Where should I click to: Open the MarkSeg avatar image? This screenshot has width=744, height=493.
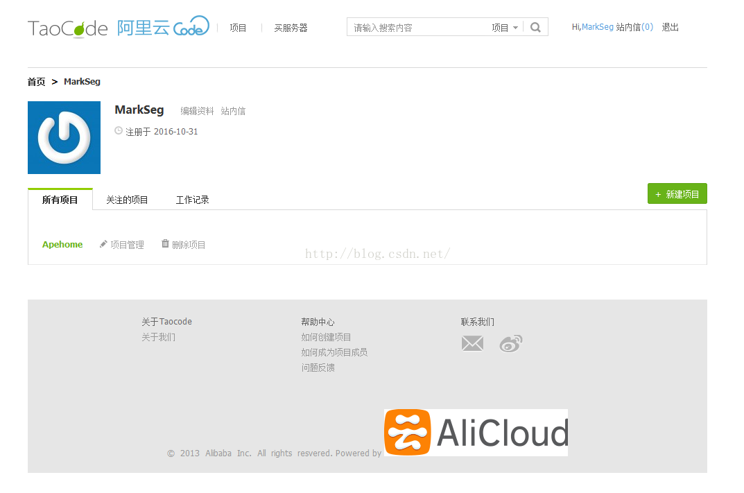pos(64,137)
